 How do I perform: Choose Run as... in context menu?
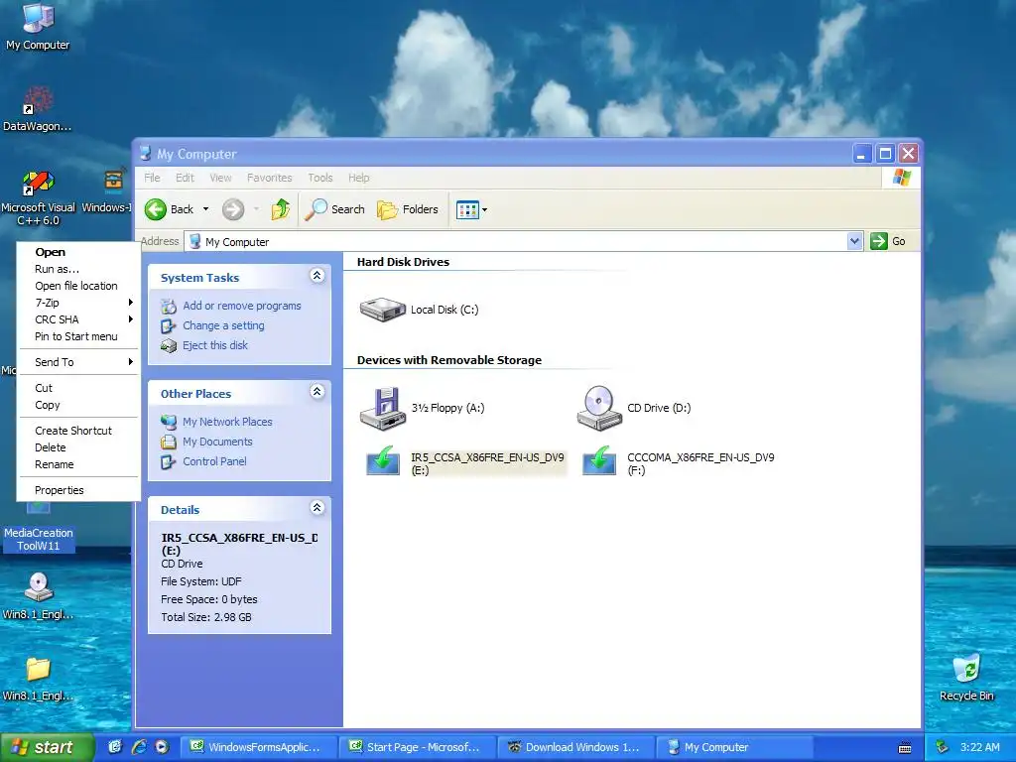coord(77,269)
